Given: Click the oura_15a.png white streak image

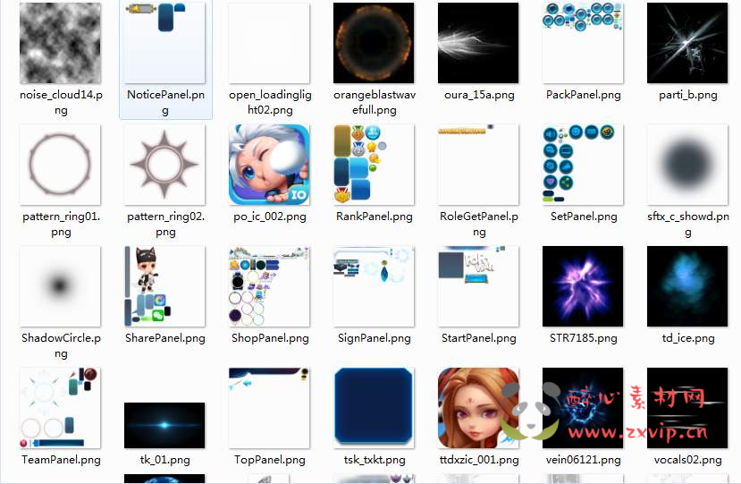Looking at the screenshot, I should point(478,43).
